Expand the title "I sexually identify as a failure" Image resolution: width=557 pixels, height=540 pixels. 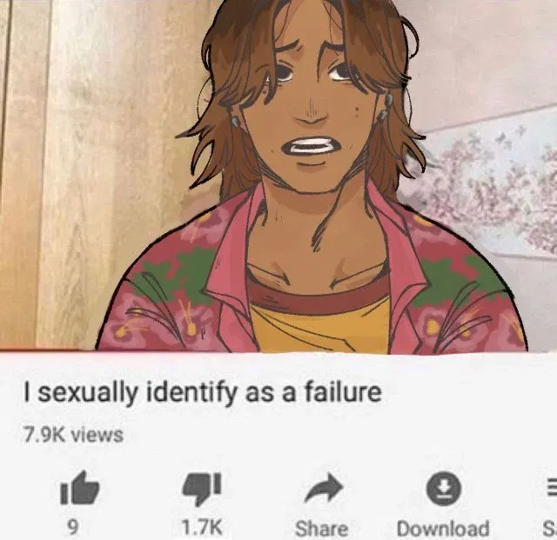coord(203,393)
